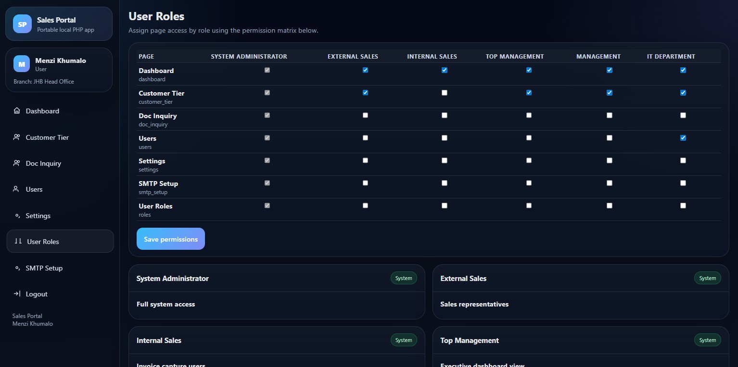
Task: Click the System badge on Internal Sales card
Action: 404,340
